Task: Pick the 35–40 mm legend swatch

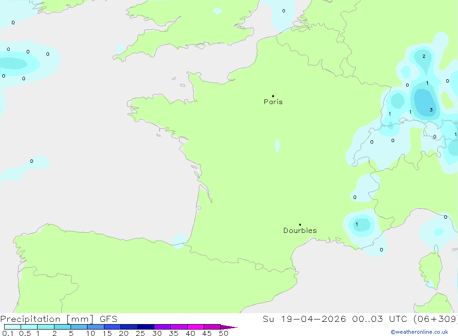Action: [179, 327]
